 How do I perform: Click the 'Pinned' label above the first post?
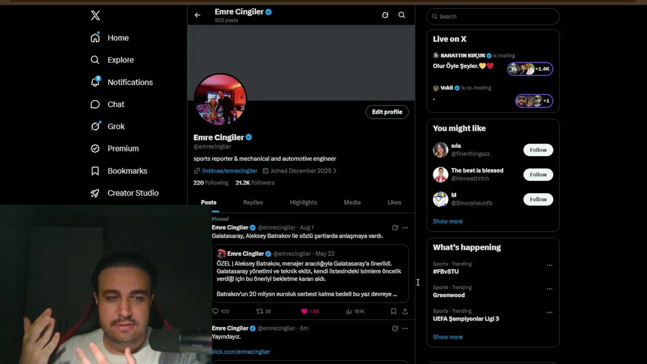220,219
